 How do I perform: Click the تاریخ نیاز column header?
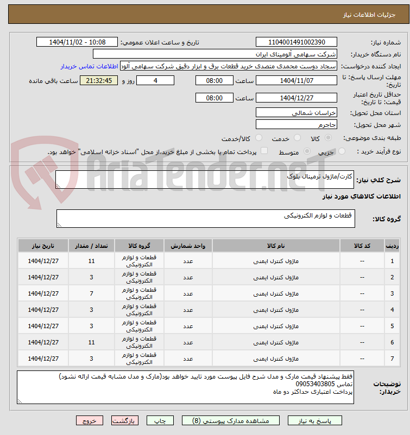pos(43,246)
